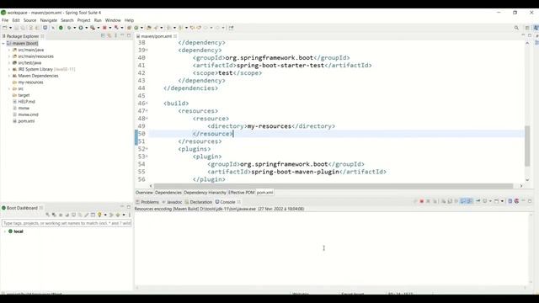Open the Project menu
Image resolution: width=539 pixels, height=303 pixels.
[83, 20]
